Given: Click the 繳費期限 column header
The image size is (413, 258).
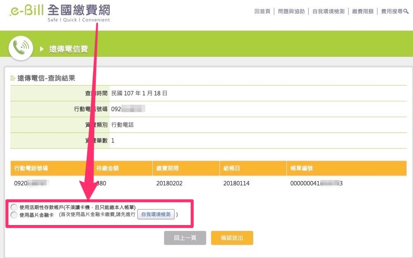Looking at the screenshot, I should (x=168, y=168).
